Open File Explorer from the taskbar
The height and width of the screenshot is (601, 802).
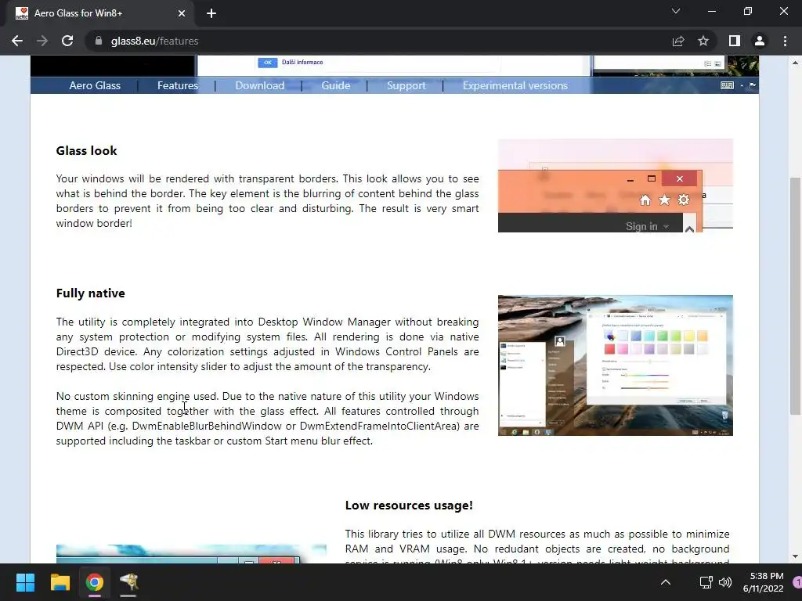click(x=60, y=582)
